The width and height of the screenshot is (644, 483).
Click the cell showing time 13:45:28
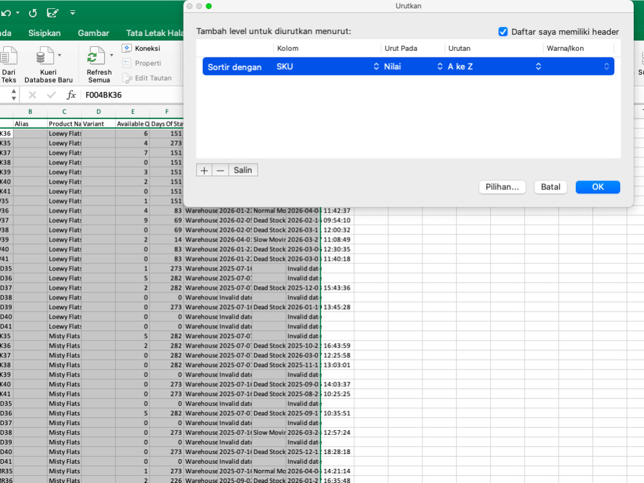(337, 307)
